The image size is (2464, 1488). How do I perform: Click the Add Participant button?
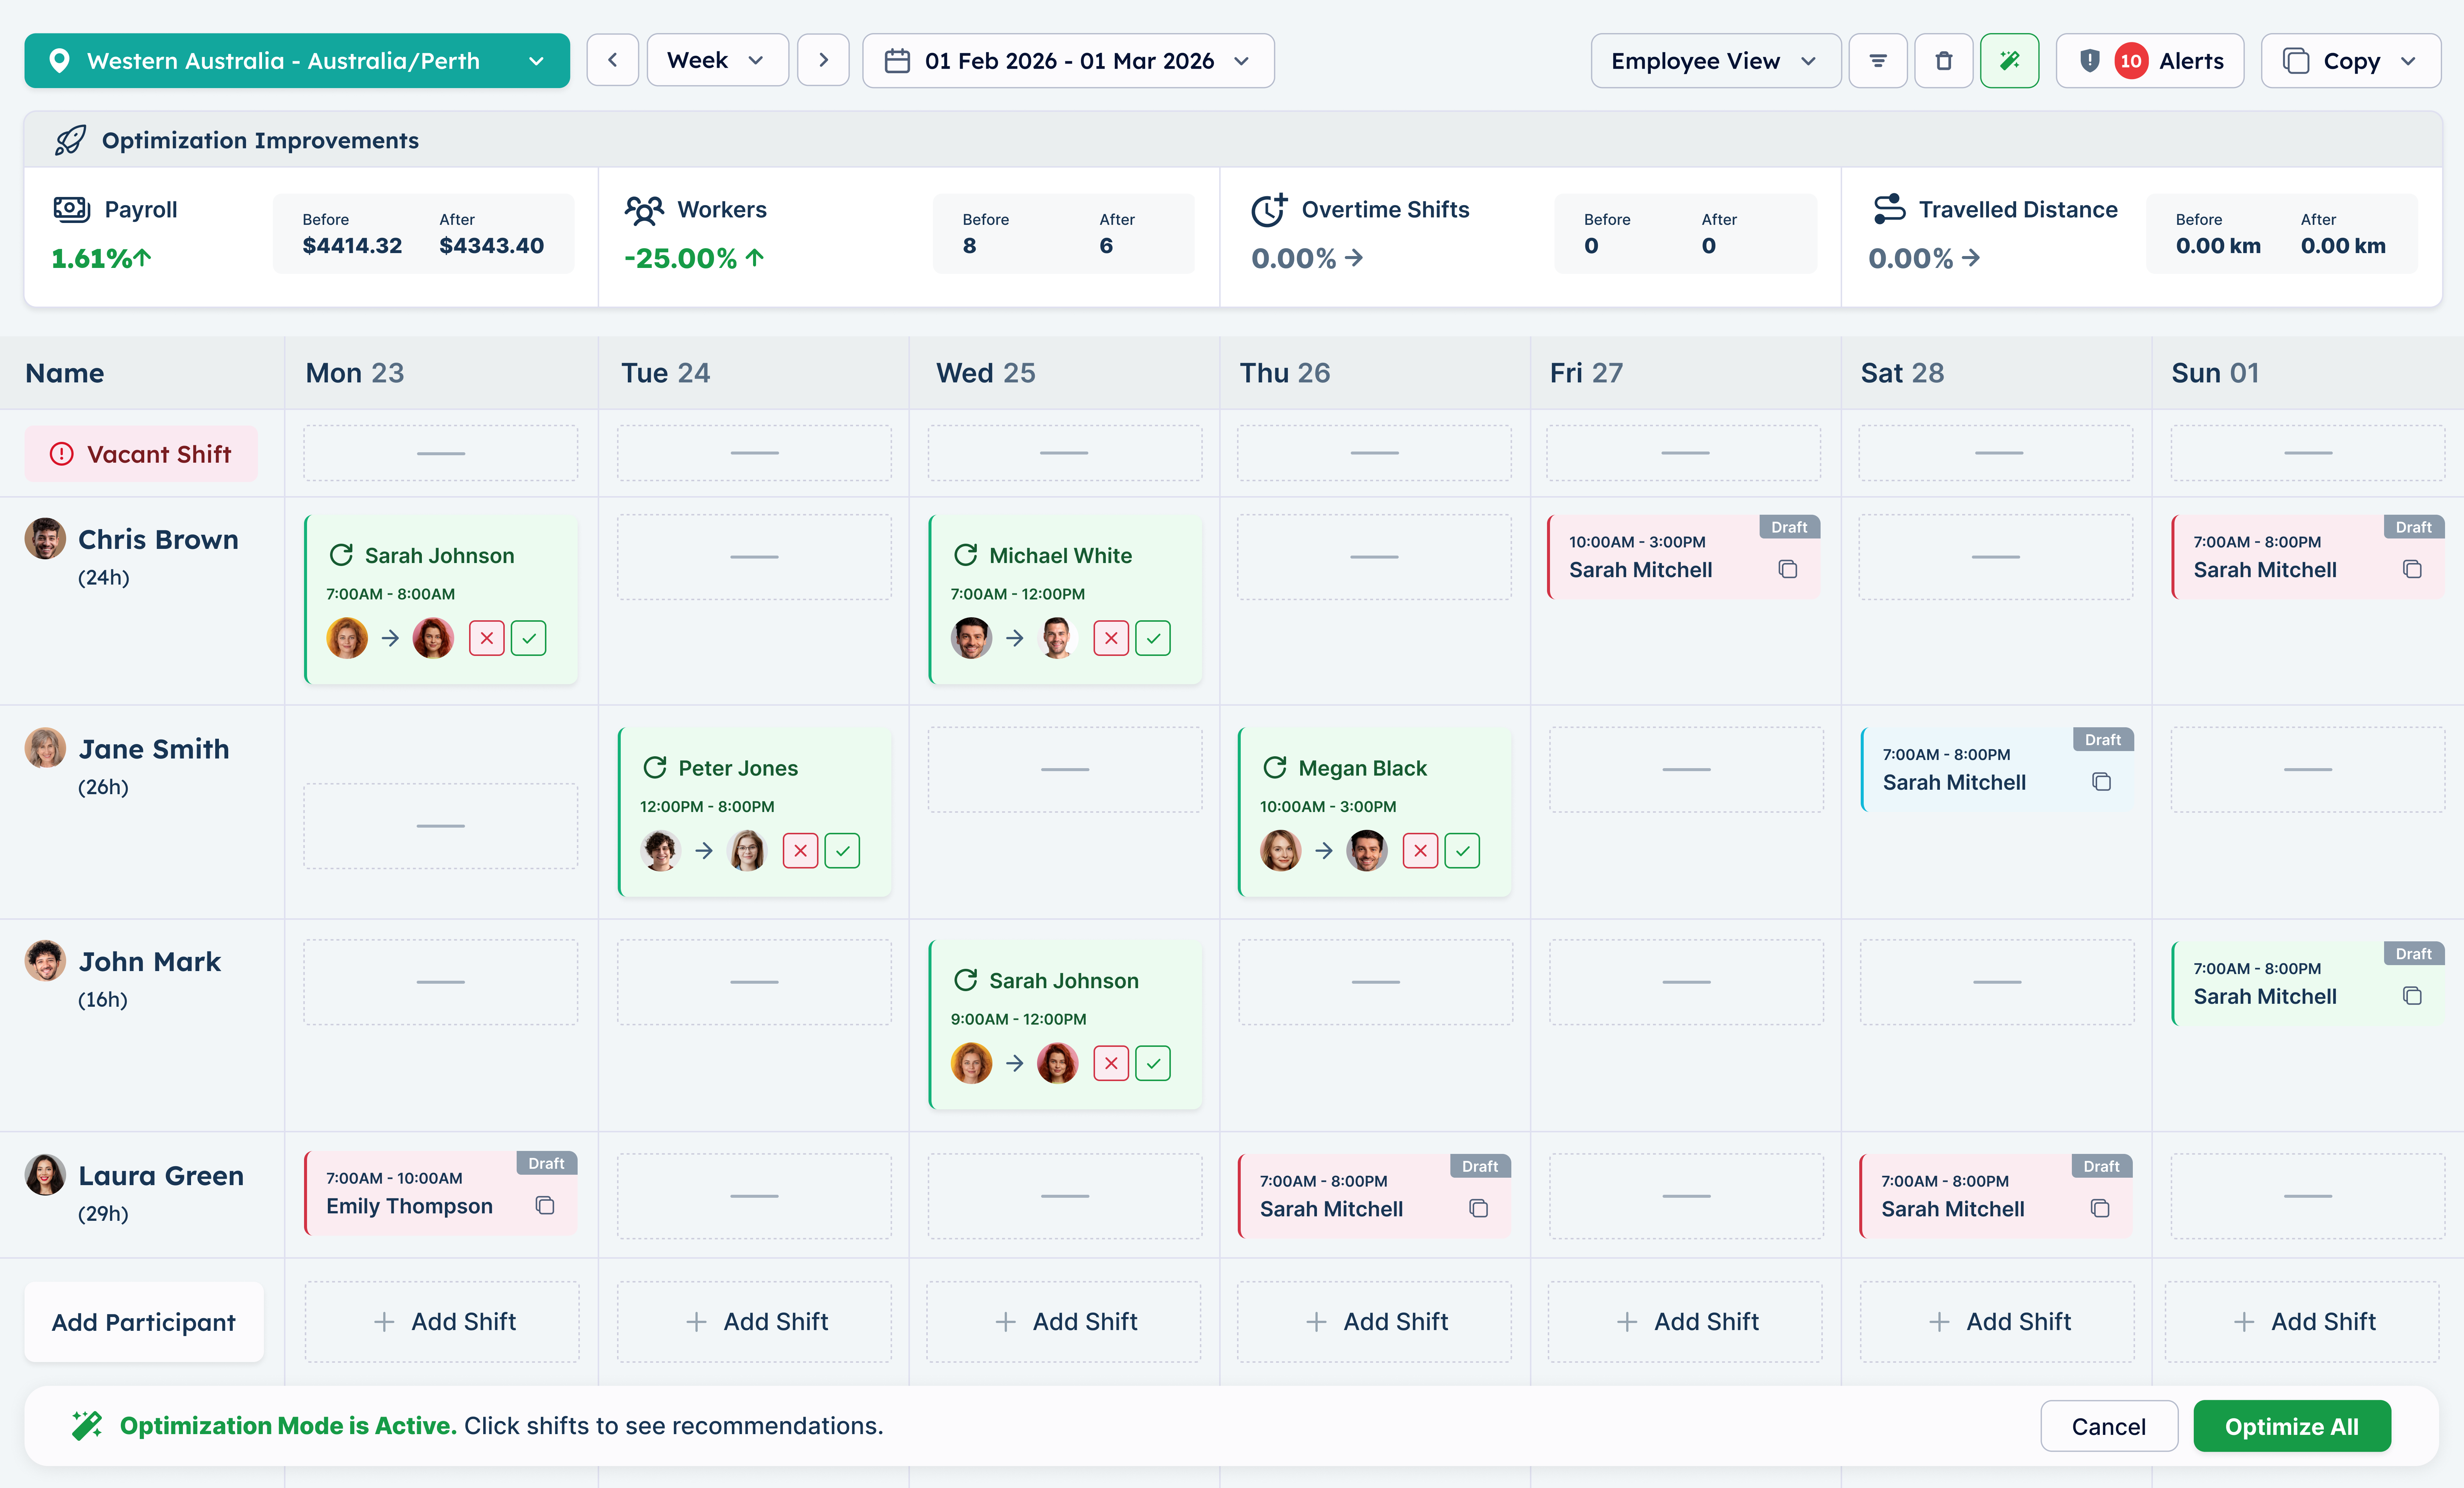tap(143, 1321)
